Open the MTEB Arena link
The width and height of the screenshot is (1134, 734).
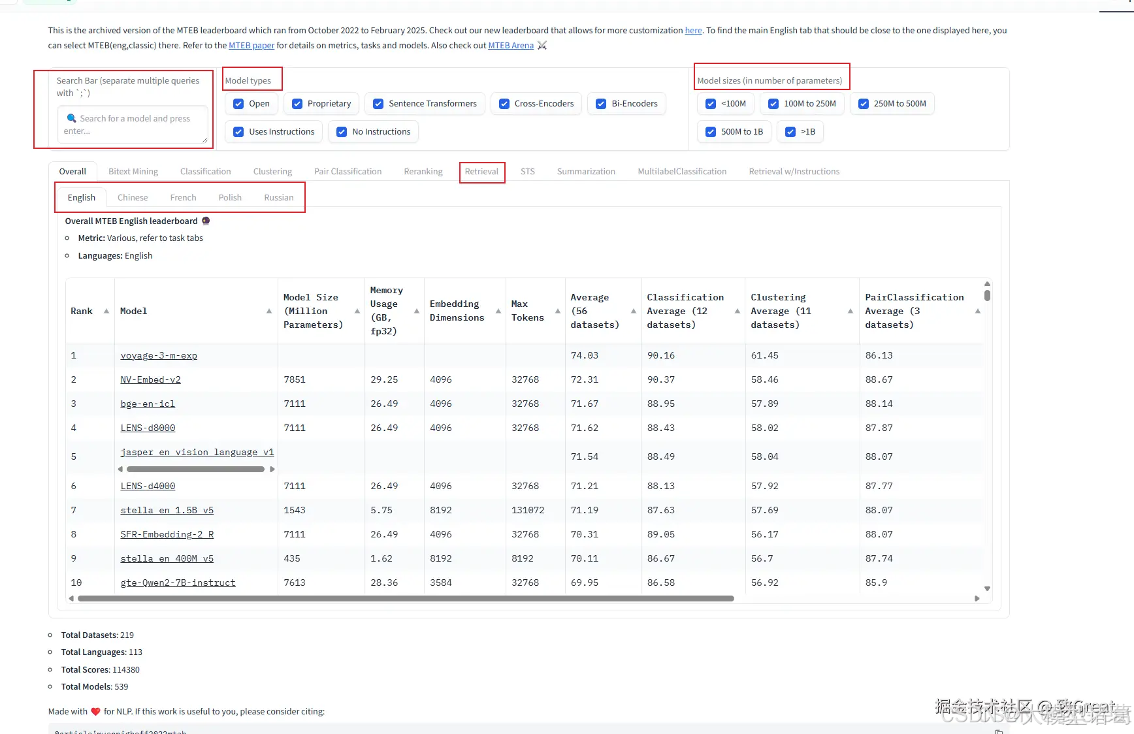pos(511,46)
